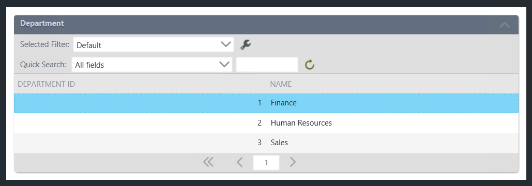Sort by DEPARTMENT ID column header
The image size is (532, 186).
click(x=47, y=84)
